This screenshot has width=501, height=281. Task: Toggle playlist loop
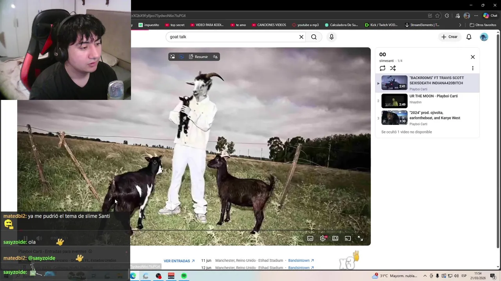[382, 68]
